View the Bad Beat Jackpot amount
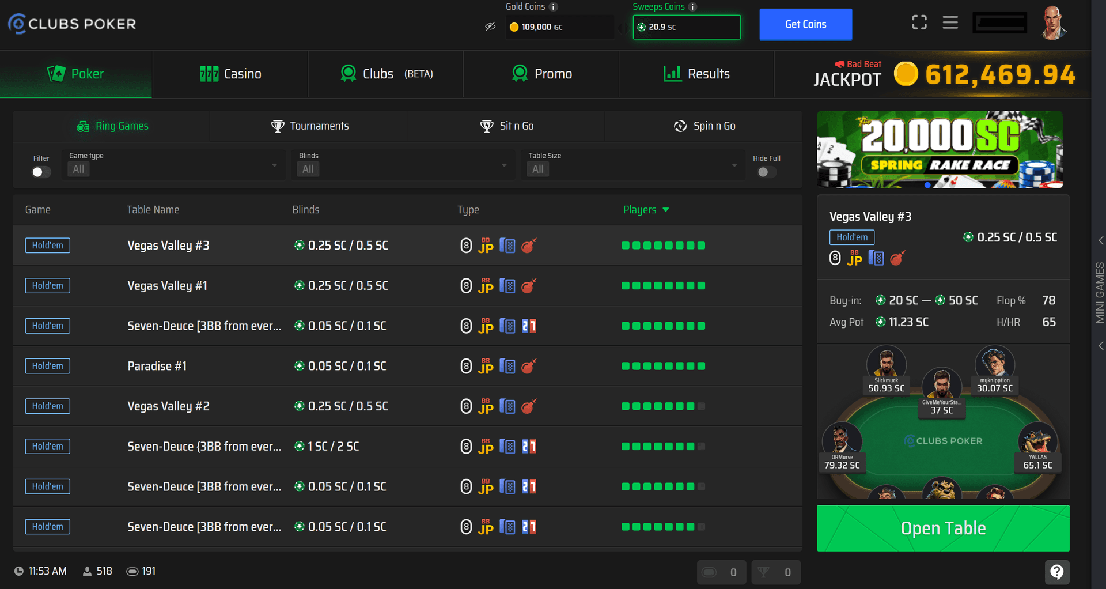The height and width of the screenshot is (589, 1106). point(1000,74)
